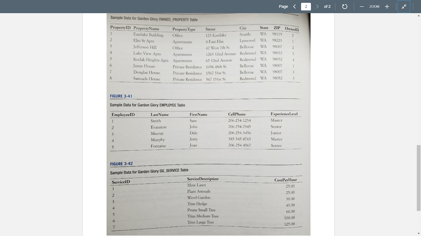Viewport: 421px width, 236px height.
Task: Click the 'Elm St Apts' cell
Action: tap(144, 41)
